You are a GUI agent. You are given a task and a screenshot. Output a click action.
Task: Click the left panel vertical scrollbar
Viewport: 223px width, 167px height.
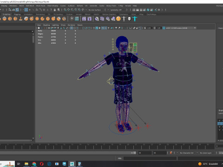click(x=33, y=39)
